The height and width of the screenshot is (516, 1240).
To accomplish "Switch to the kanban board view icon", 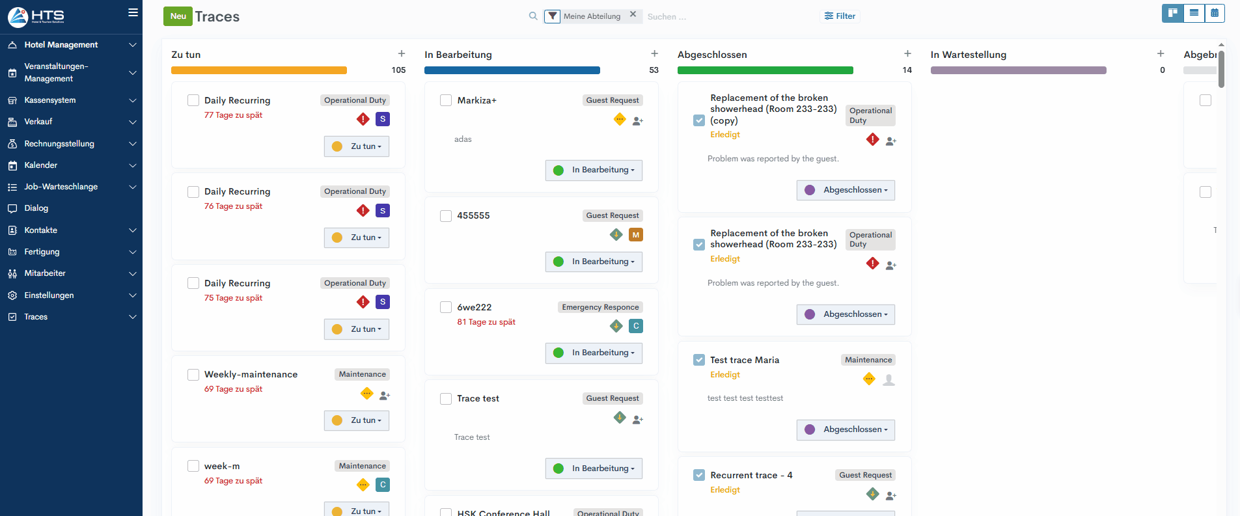I will click(1172, 13).
